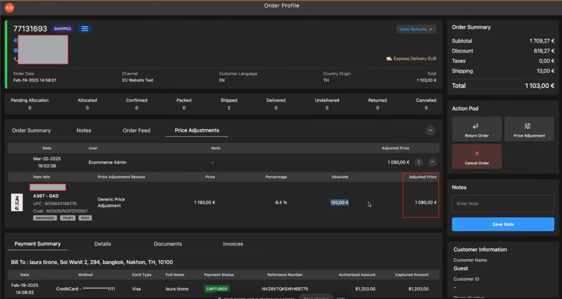Viewport: 562px width, 299px height.
Task: Click the 3WHVA0DL tag chip
Action: 45,218
